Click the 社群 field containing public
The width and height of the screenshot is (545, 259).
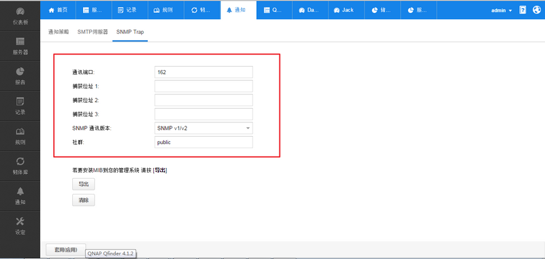pos(204,142)
